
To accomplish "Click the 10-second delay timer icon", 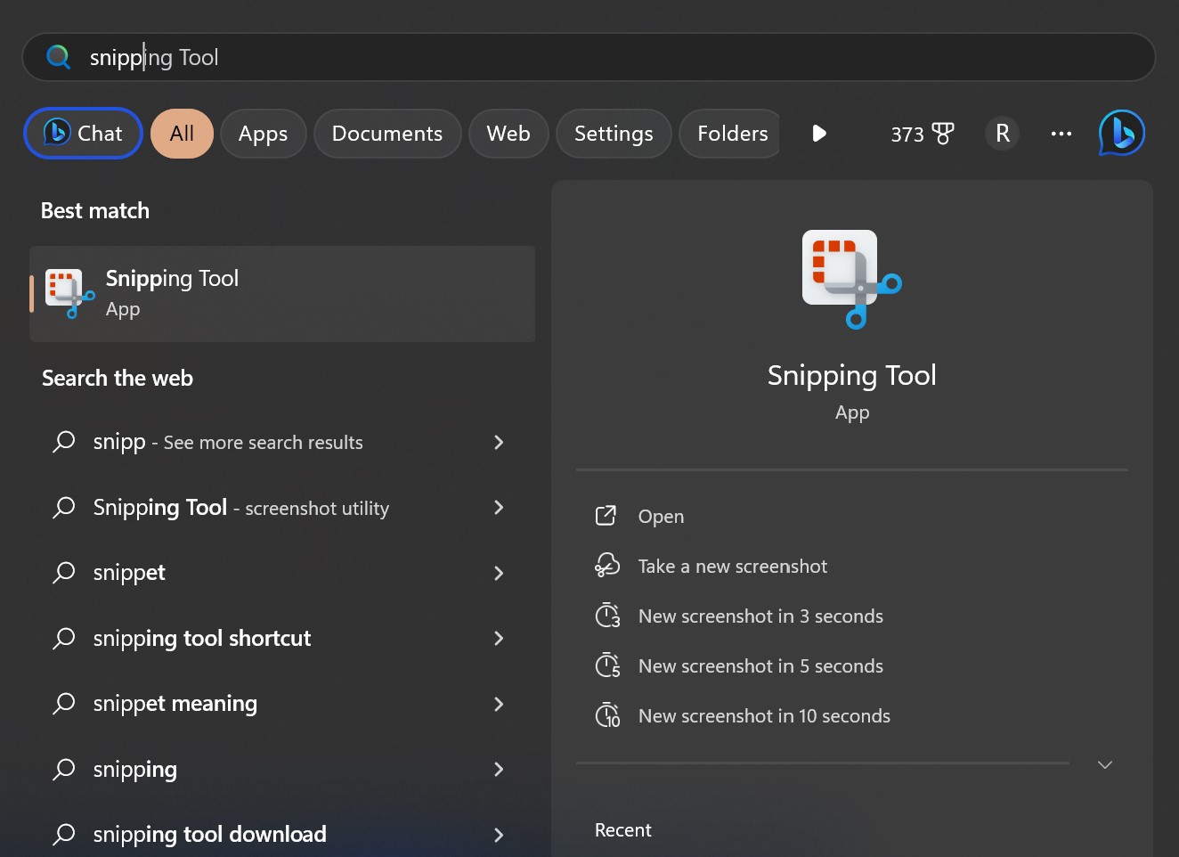I will click(607, 714).
